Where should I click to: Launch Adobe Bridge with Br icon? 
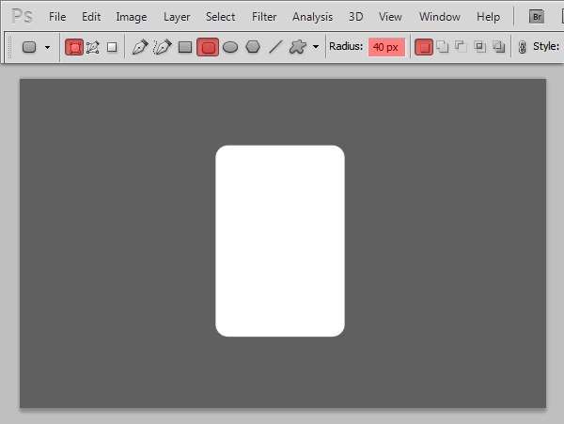coord(537,17)
